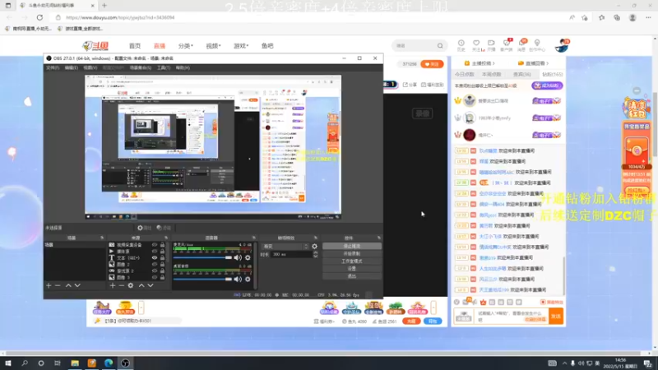Go to 首页 in Douyu navigation

click(x=135, y=46)
